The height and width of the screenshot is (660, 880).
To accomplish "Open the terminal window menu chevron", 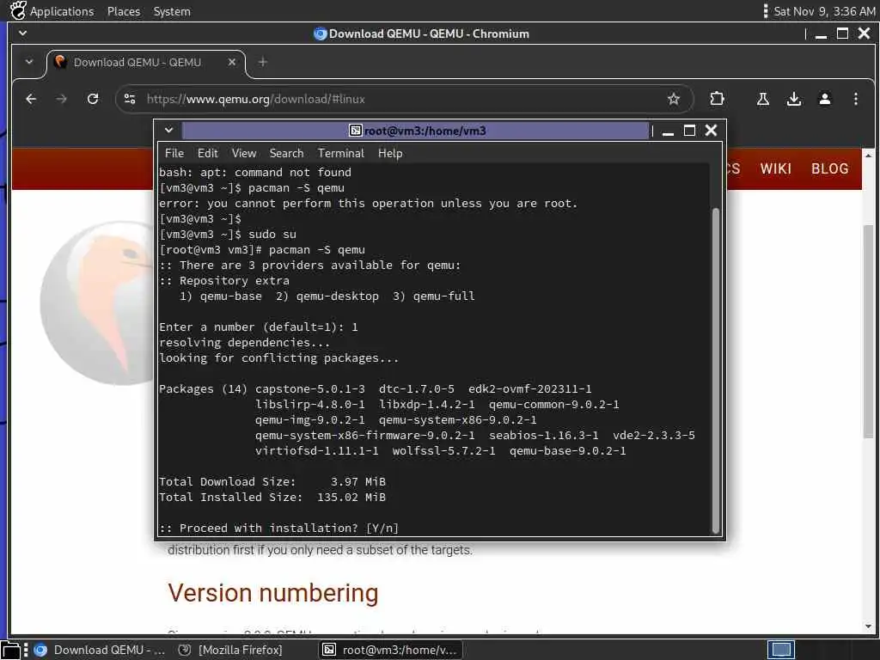I will [168, 131].
